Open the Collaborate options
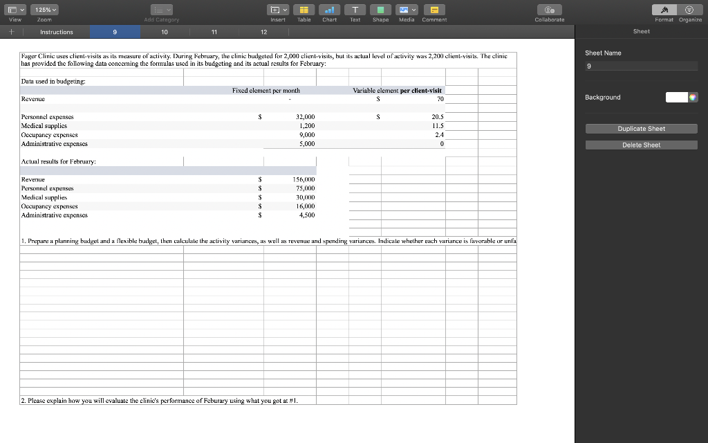 (549, 10)
